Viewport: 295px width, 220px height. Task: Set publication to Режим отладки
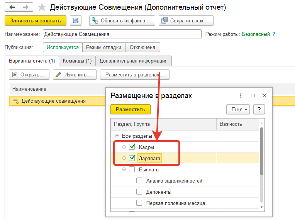click(103, 47)
